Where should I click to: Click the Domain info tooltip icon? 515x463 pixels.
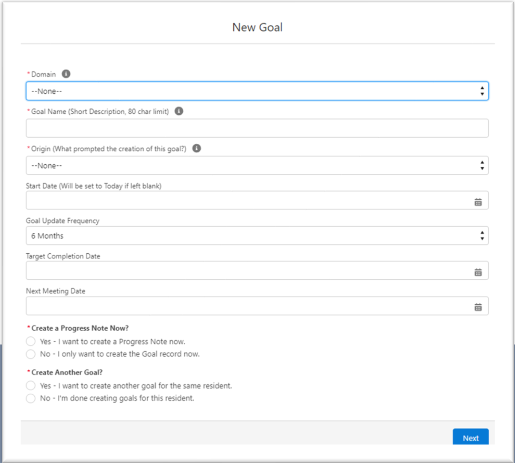click(66, 74)
